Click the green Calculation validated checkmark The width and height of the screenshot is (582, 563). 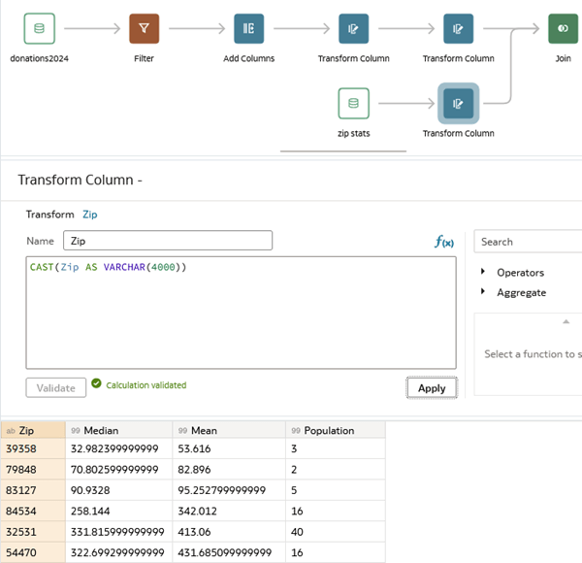click(96, 383)
